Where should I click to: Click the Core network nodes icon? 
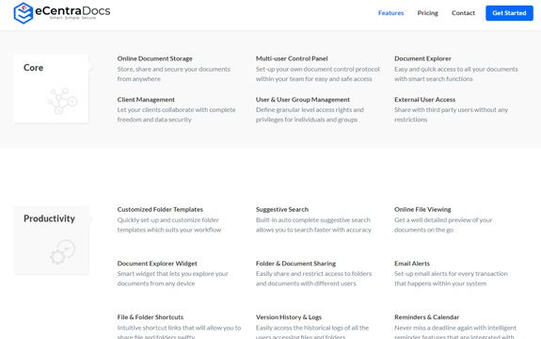(62, 101)
